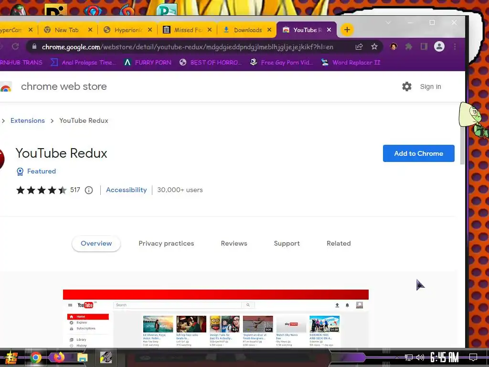Screen dimensions: 489x367
Task: Click the volume icon in system tray
Action: (x=420, y=357)
